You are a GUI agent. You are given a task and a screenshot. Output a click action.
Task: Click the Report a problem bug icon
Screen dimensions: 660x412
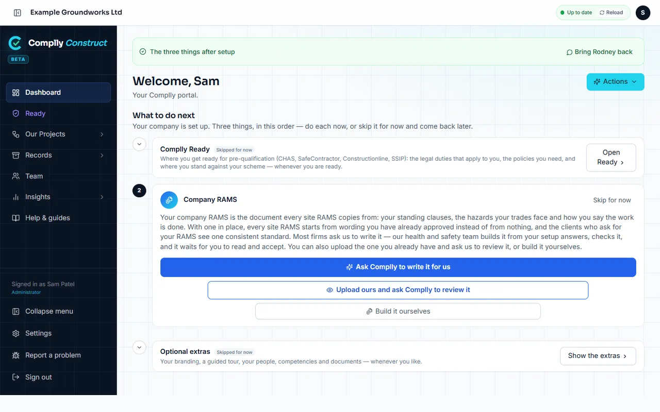(x=16, y=355)
